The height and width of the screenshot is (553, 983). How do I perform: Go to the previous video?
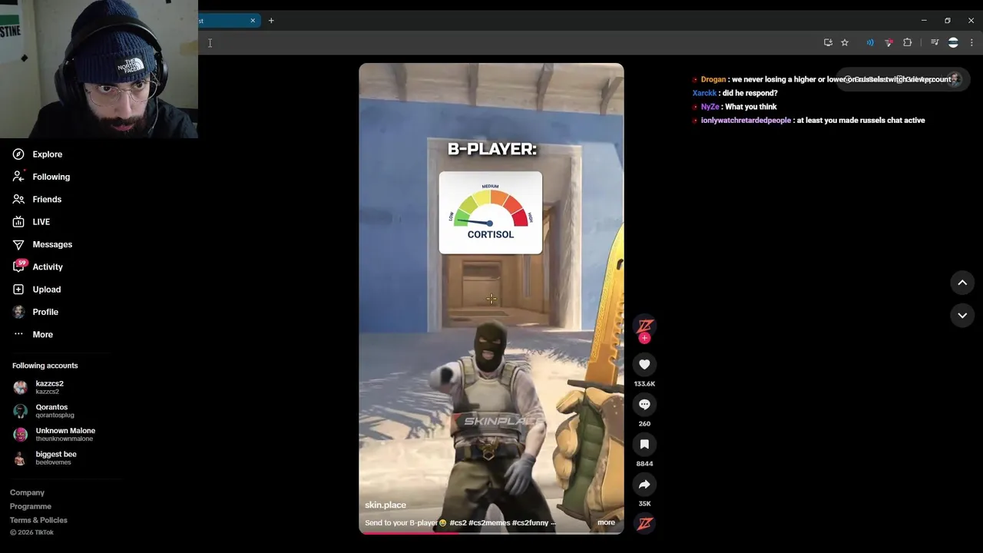(x=962, y=283)
